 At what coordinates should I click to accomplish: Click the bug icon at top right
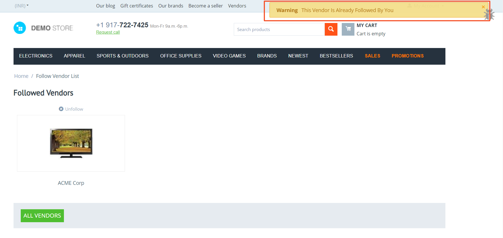pos(489,14)
